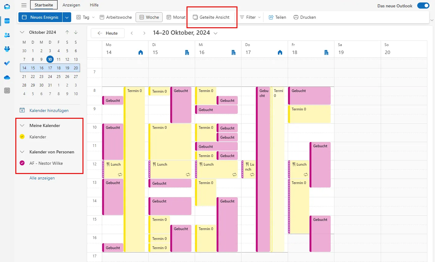Hide the 'AF - Nestor Wilke' calendar
The height and width of the screenshot is (262, 435).
pyautogui.click(x=22, y=163)
